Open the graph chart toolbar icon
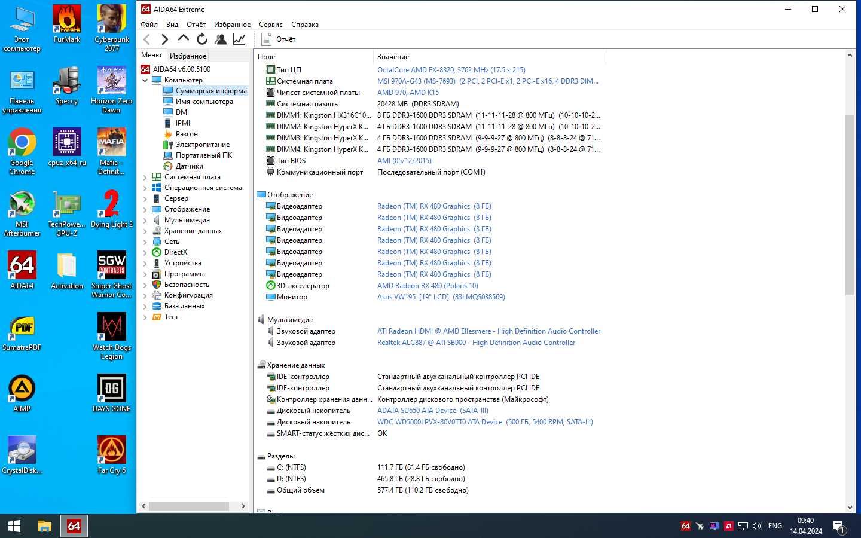This screenshot has width=861, height=538. 239,39
